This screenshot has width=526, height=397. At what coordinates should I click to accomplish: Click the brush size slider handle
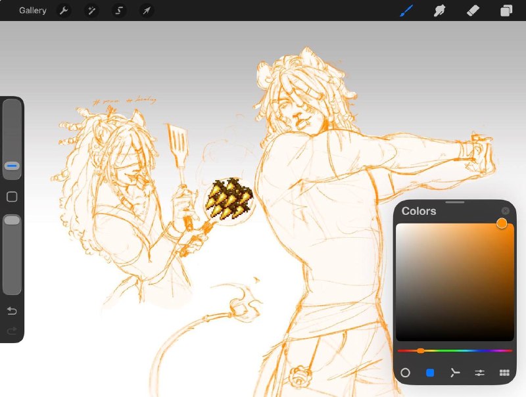coord(12,166)
